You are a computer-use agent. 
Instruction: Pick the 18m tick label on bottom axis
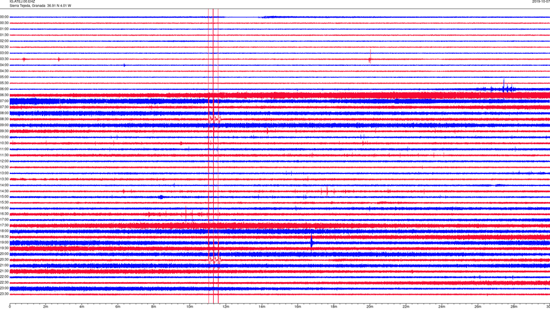(334, 307)
